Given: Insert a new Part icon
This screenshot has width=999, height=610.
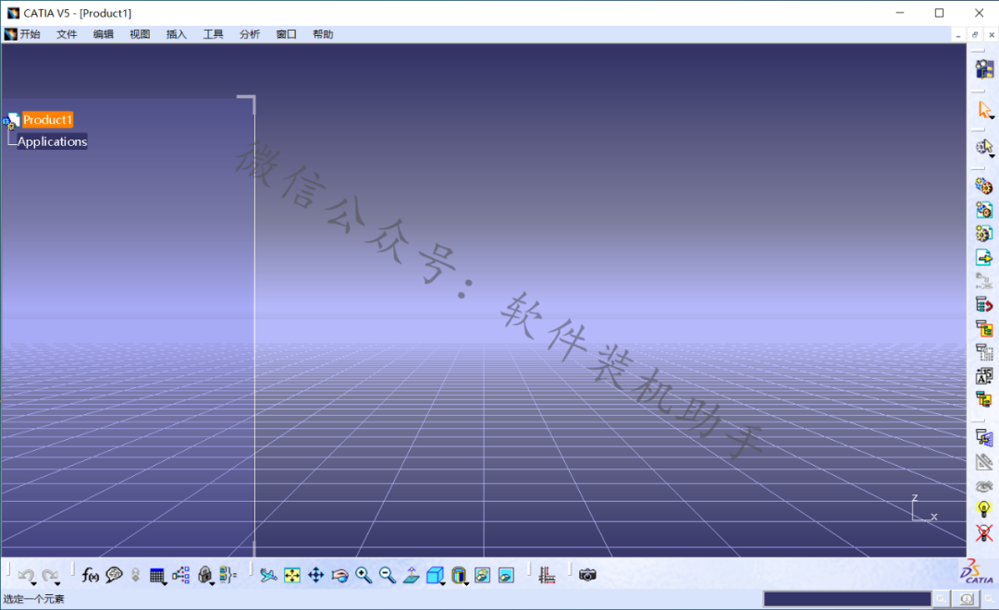Looking at the screenshot, I should 983,234.
